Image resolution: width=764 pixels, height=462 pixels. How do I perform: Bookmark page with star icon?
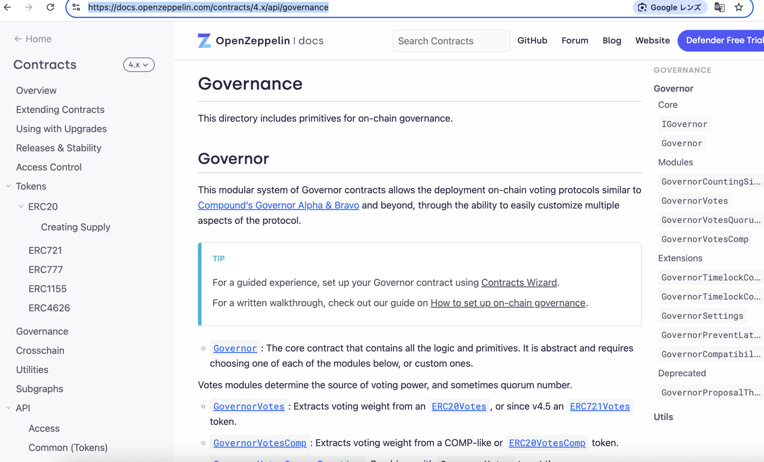pos(739,7)
